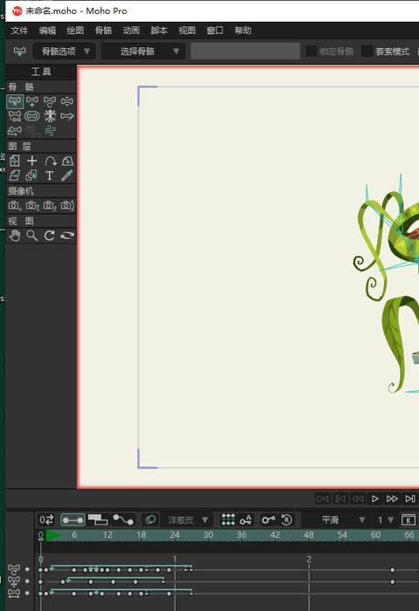The image size is (419, 611).
Task: Pick the bone tool with curved rotate arrow
Action: [50, 101]
